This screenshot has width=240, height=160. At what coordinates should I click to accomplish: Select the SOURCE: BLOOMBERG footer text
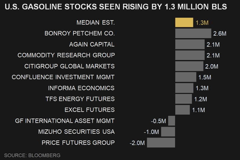pos(32,155)
